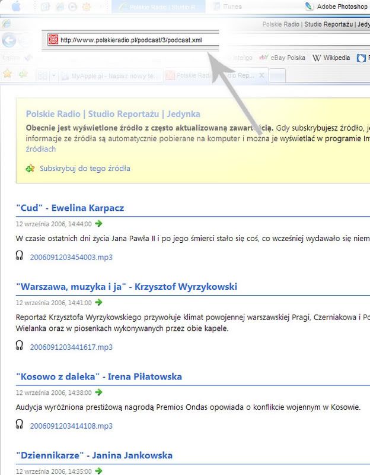Switch to iTunes in the taskbar
Image resolution: width=370 pixels, height=475 pixels.
point(228,7)
